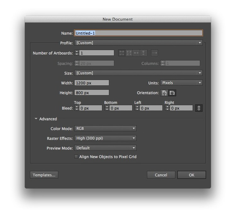237x217 pixels.
Task: Toggle the bleed link chain icon
Action: tap(199, 108)
